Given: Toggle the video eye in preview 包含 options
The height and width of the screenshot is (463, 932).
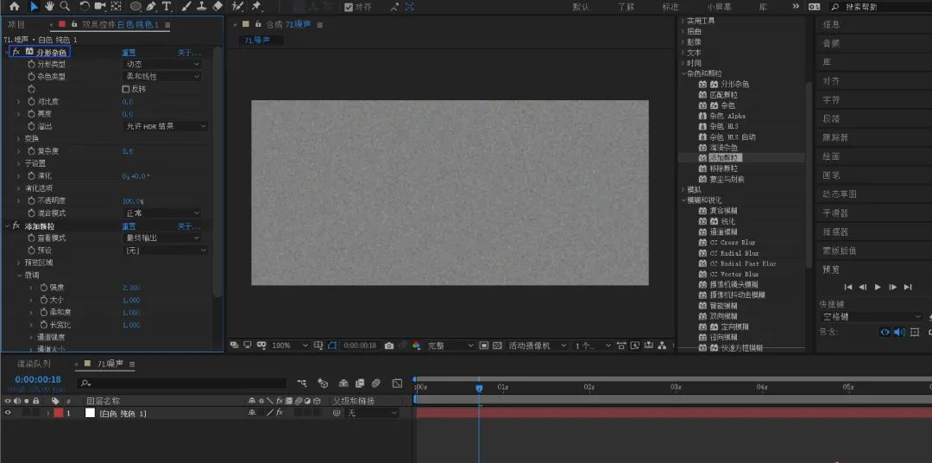Looking at the screenshot, I should [x=885, y=332].
